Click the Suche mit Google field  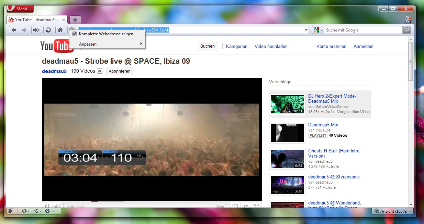(363, 30)
